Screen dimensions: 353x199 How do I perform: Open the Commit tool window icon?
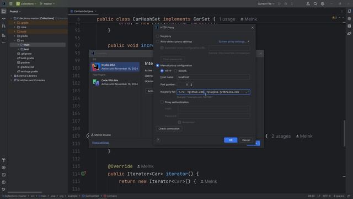coord(4,19)
